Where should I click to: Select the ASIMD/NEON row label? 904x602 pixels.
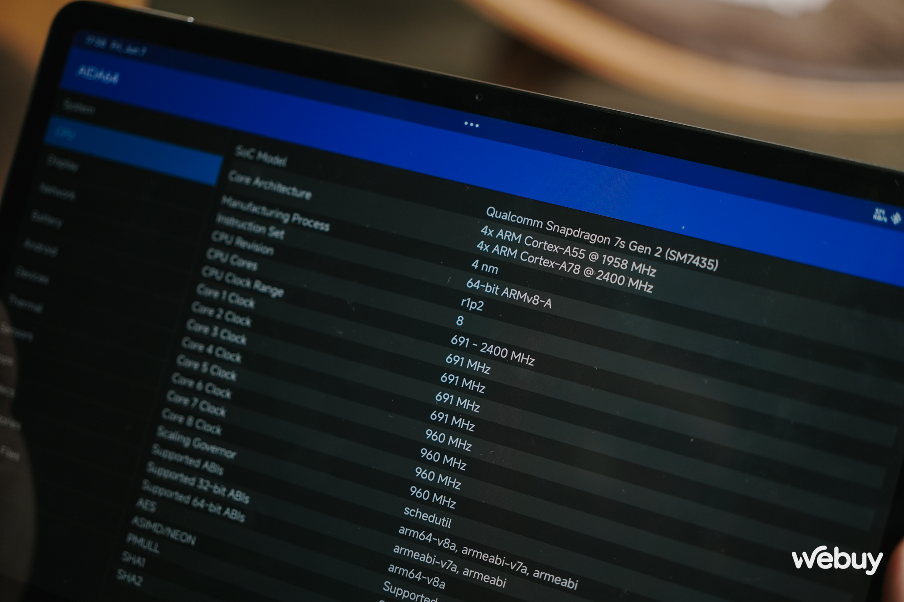tap(163, 531)
